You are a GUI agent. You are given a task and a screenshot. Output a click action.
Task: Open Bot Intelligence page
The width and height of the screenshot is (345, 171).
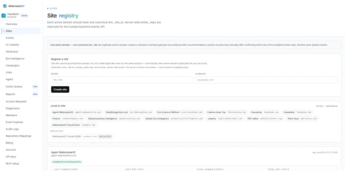(15, 59)
